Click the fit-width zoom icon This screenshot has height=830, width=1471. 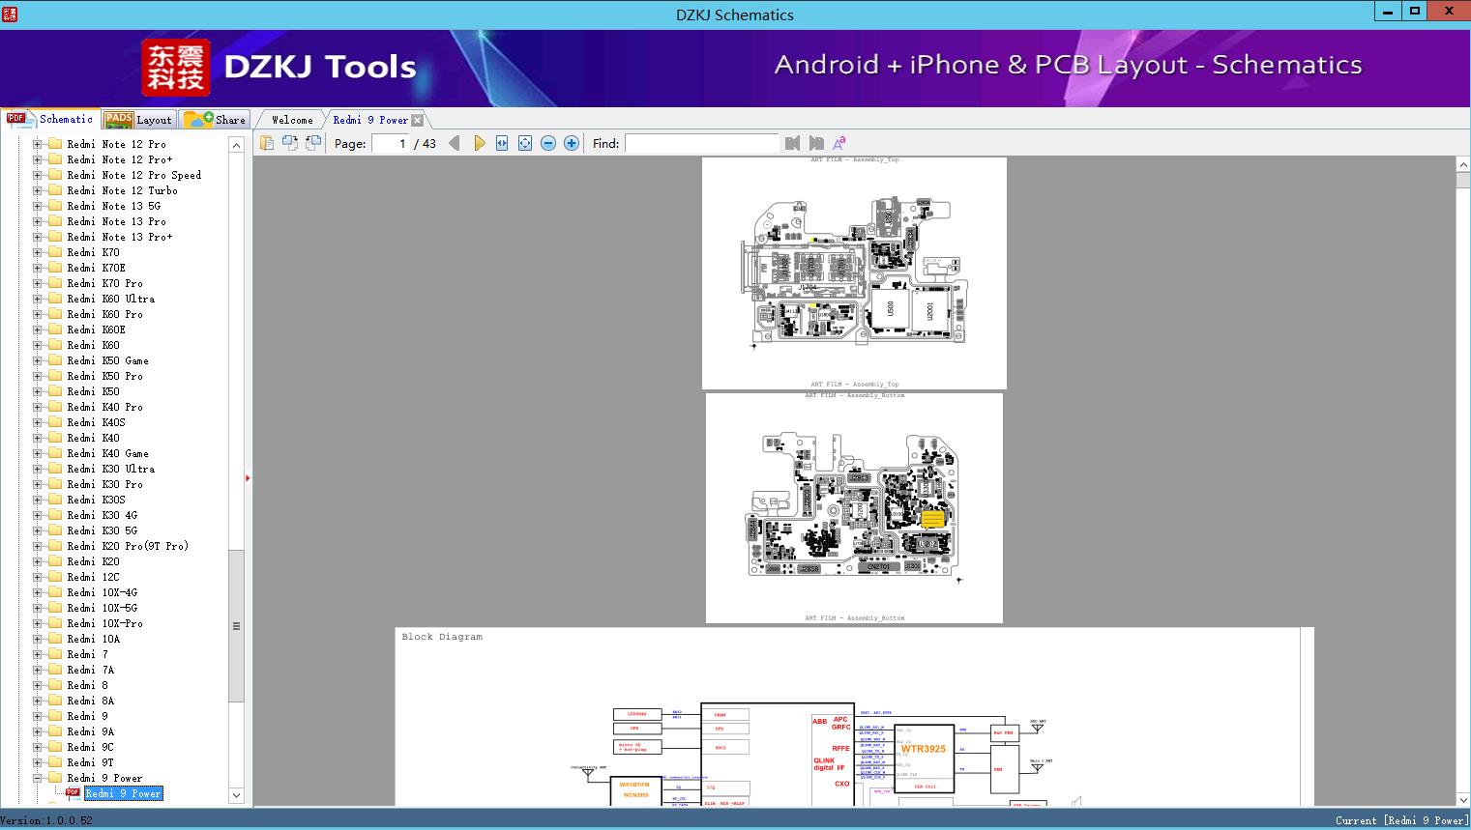click(x=501, y=142)
